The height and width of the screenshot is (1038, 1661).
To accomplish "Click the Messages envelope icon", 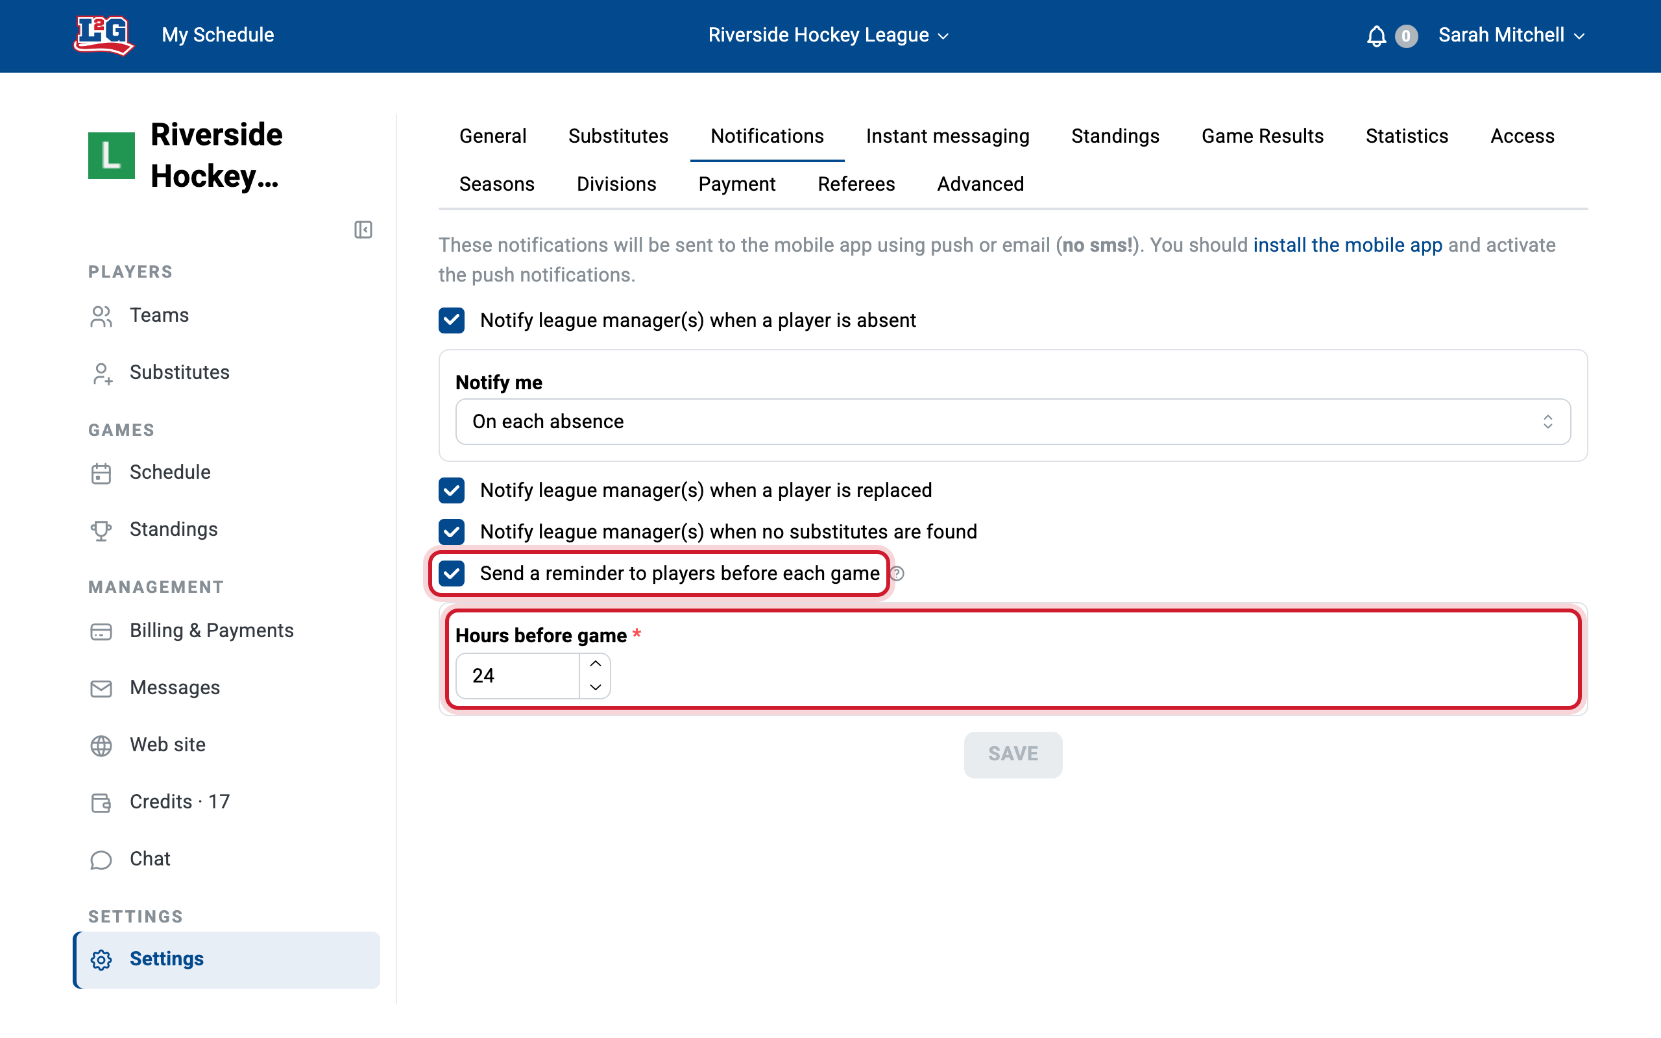I will point(101,688).
